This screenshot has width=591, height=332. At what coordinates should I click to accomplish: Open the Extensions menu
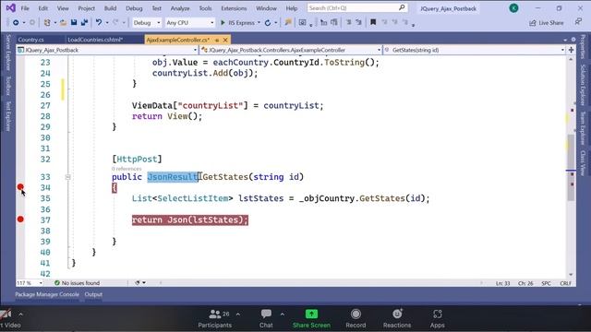234,8
